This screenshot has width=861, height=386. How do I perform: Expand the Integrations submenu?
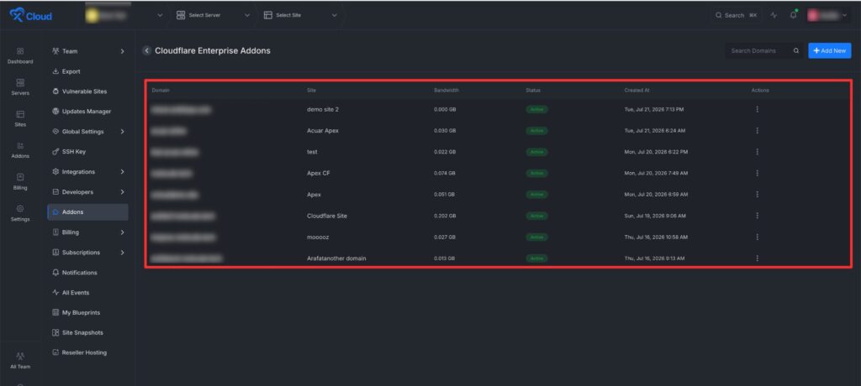pos(122,172)
